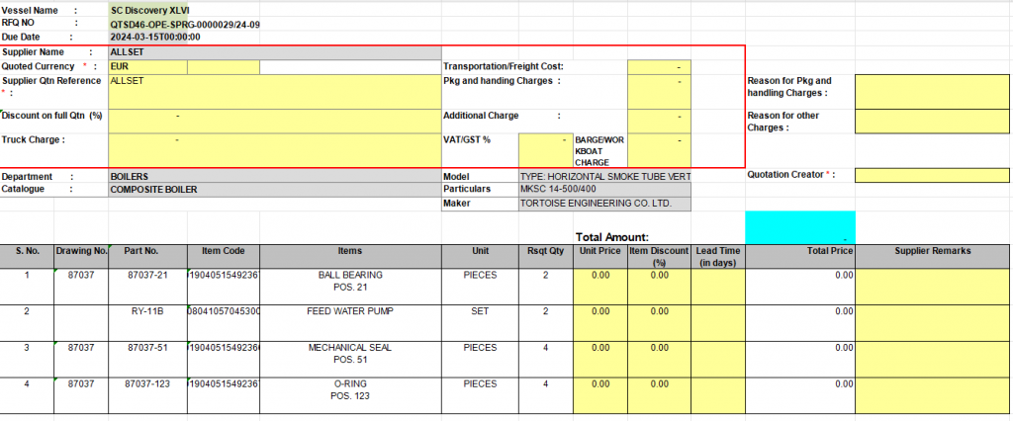Click the RFQ NO value cell

(x=185, y=23)
